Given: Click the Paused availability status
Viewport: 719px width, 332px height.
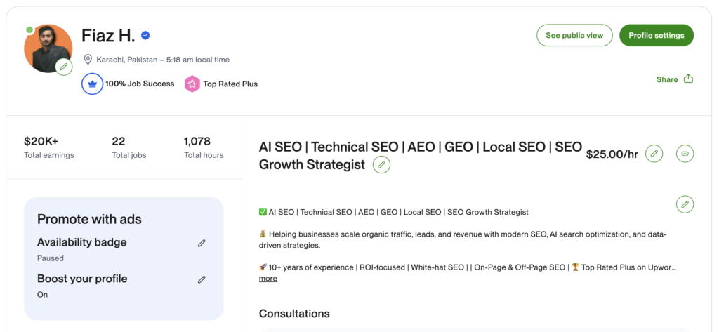Looking at the screenshot, I should [51, 258].
